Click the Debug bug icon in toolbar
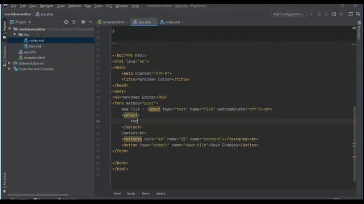 tap(319, 14)
